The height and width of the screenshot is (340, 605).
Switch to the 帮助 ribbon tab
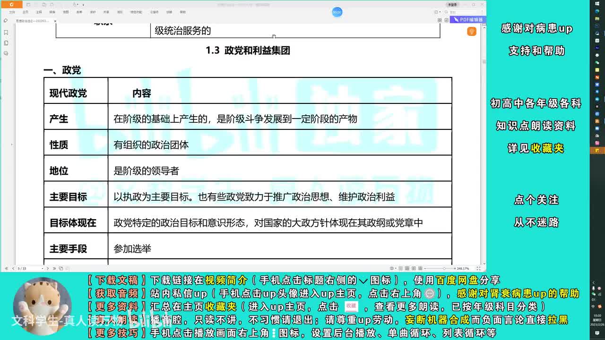(x=182, y=12)
